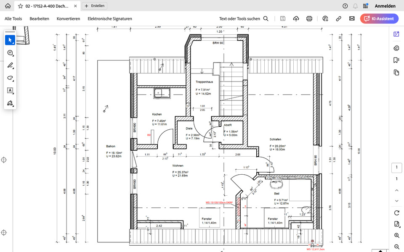The height and width of the screenshot is (252, 404).
Task: Go to next page with the down chevron
Action: pyautogui.click(x=396, y=201)
